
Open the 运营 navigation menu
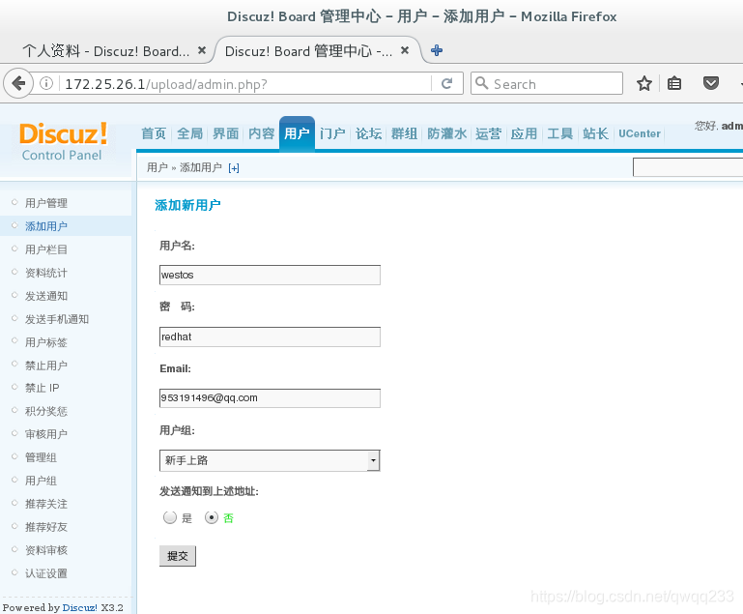(488, 133)
